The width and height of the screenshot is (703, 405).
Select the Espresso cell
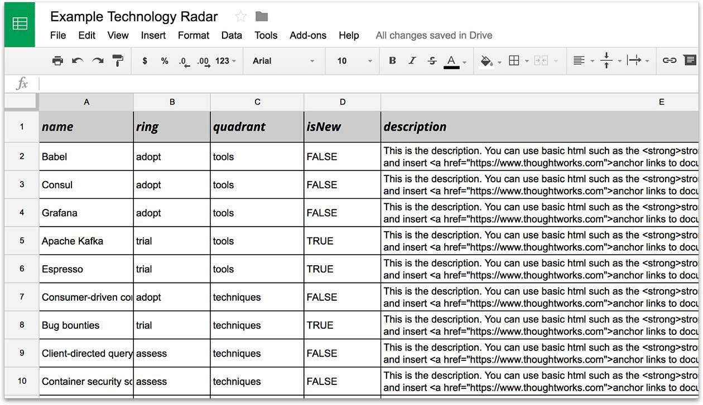pos(86,269)
